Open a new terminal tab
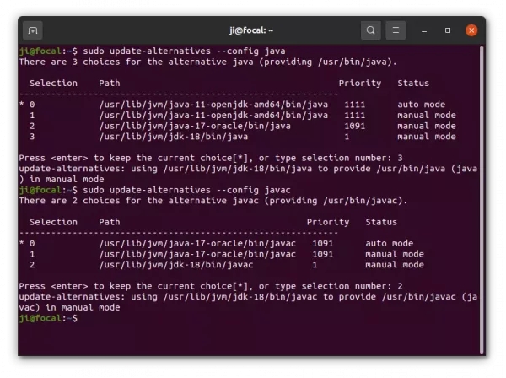 pos(33,30)
